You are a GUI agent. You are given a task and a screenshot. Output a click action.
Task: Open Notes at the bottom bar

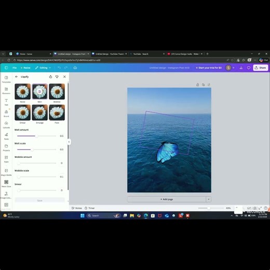point(77,208)
